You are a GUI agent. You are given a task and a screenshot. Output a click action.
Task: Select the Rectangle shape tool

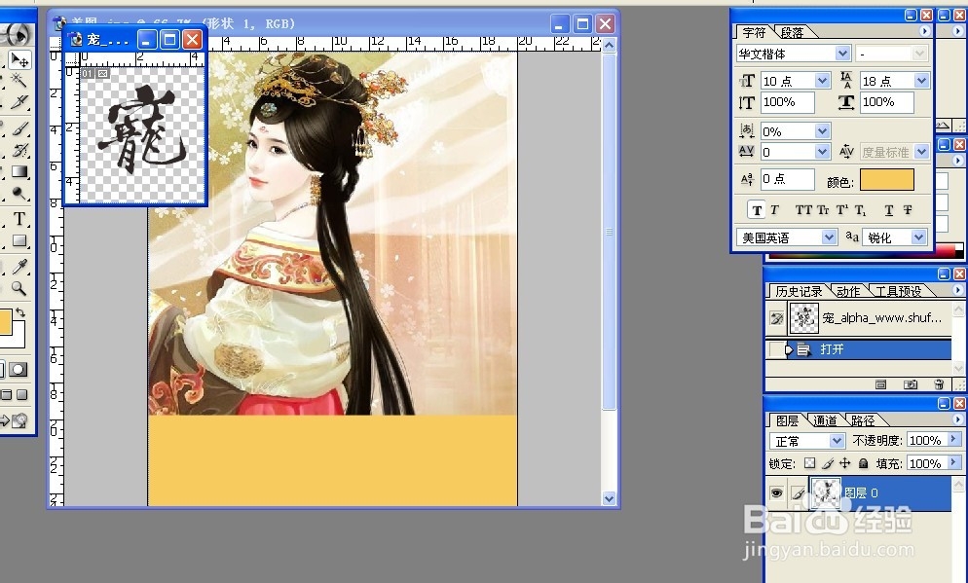[19, 240]
